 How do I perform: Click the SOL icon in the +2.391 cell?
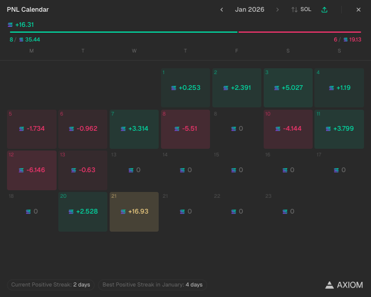point(226,88)
